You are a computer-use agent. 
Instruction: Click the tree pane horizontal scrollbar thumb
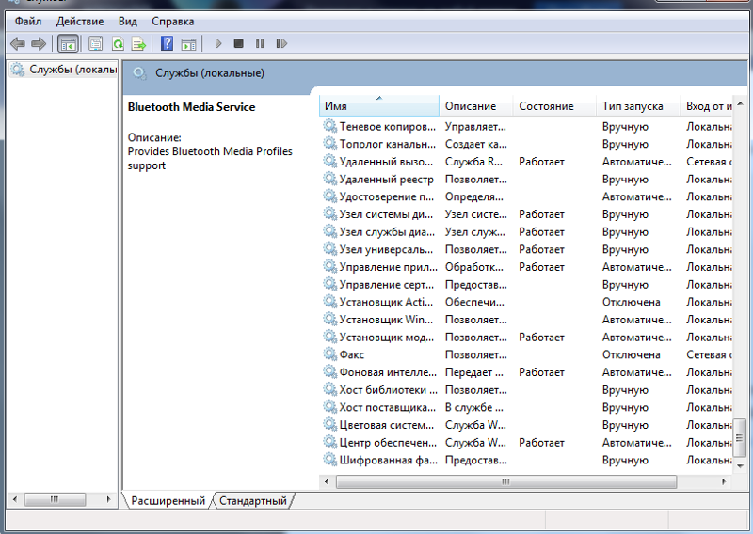[55, 499]
